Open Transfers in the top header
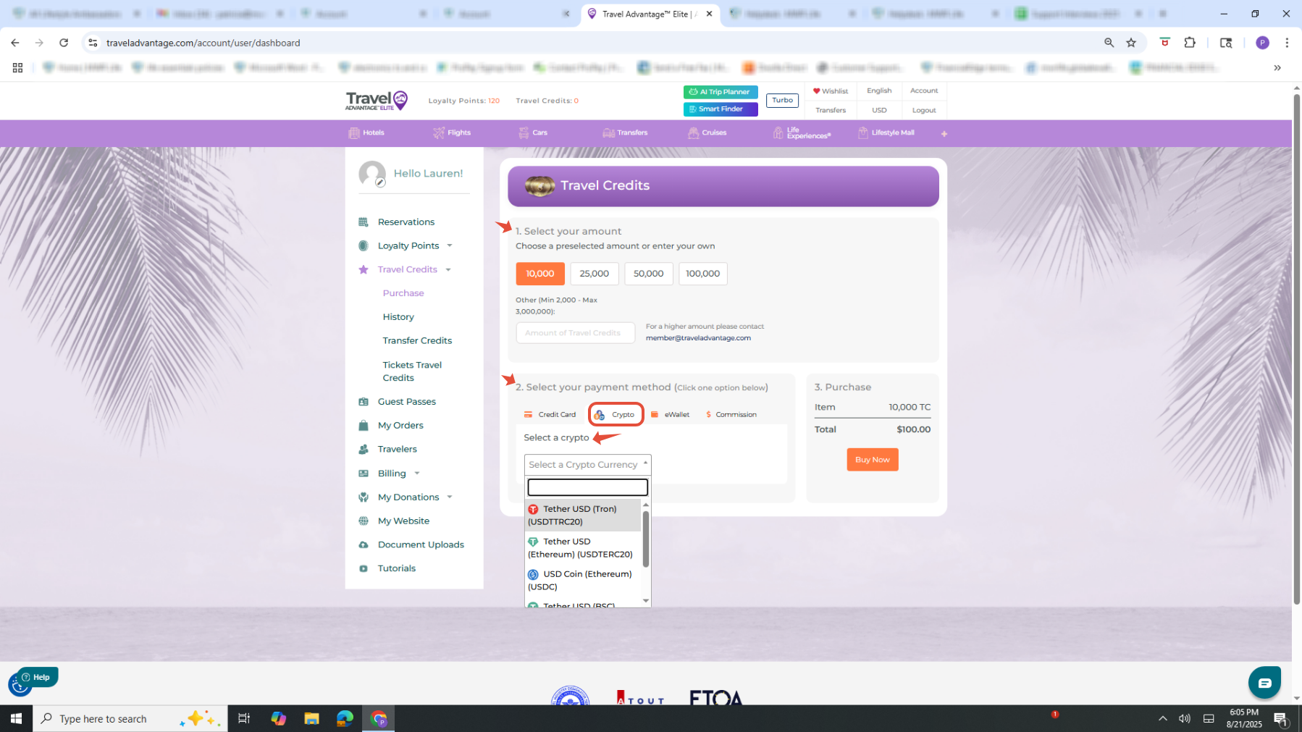Image resolution: width=1302 pixels, height=732 pixels. click(x=831, y=111)
